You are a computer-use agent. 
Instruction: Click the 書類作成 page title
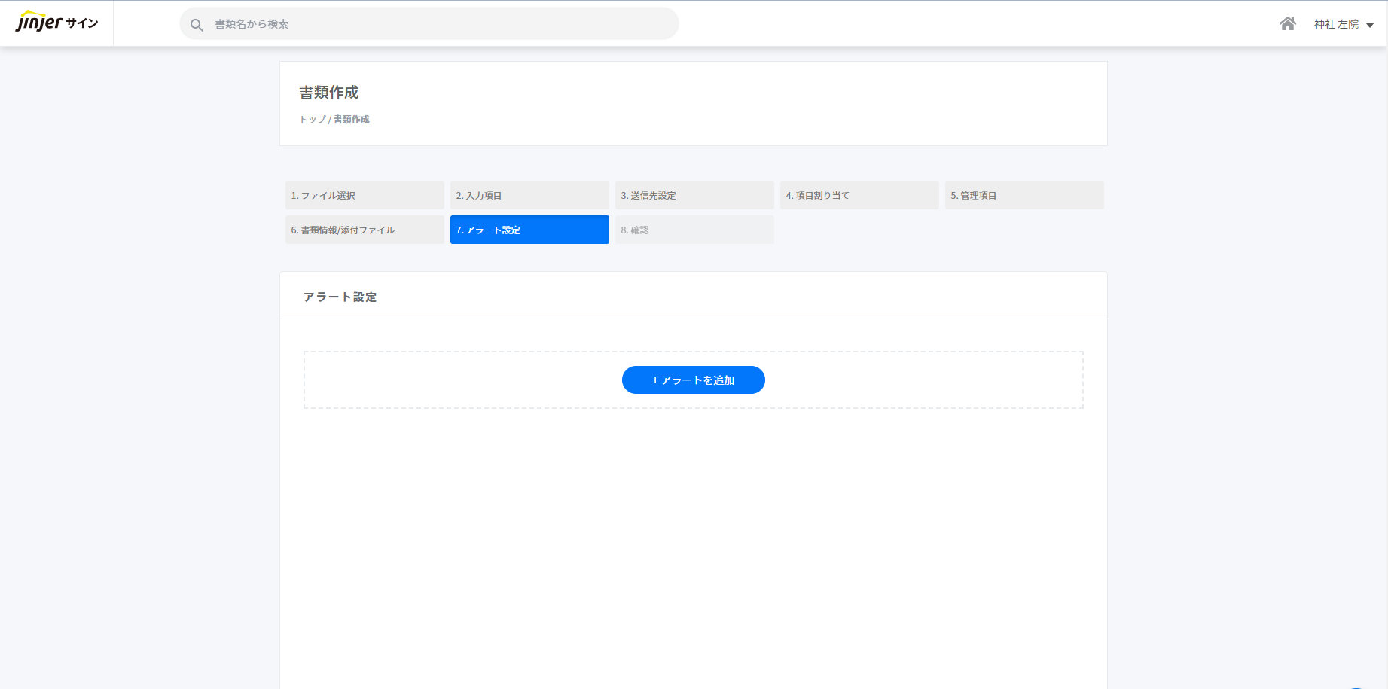coord(329,92)
